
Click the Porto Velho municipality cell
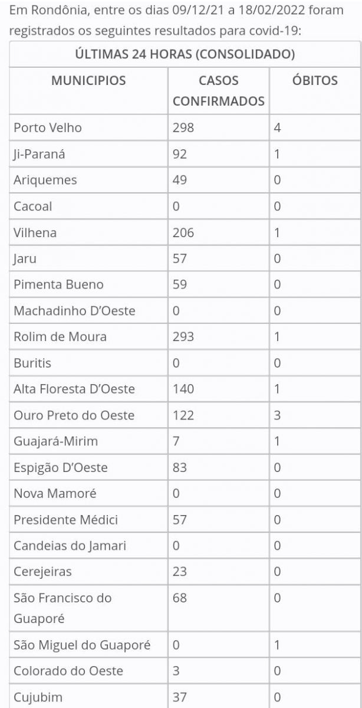(x=48, y=128)
